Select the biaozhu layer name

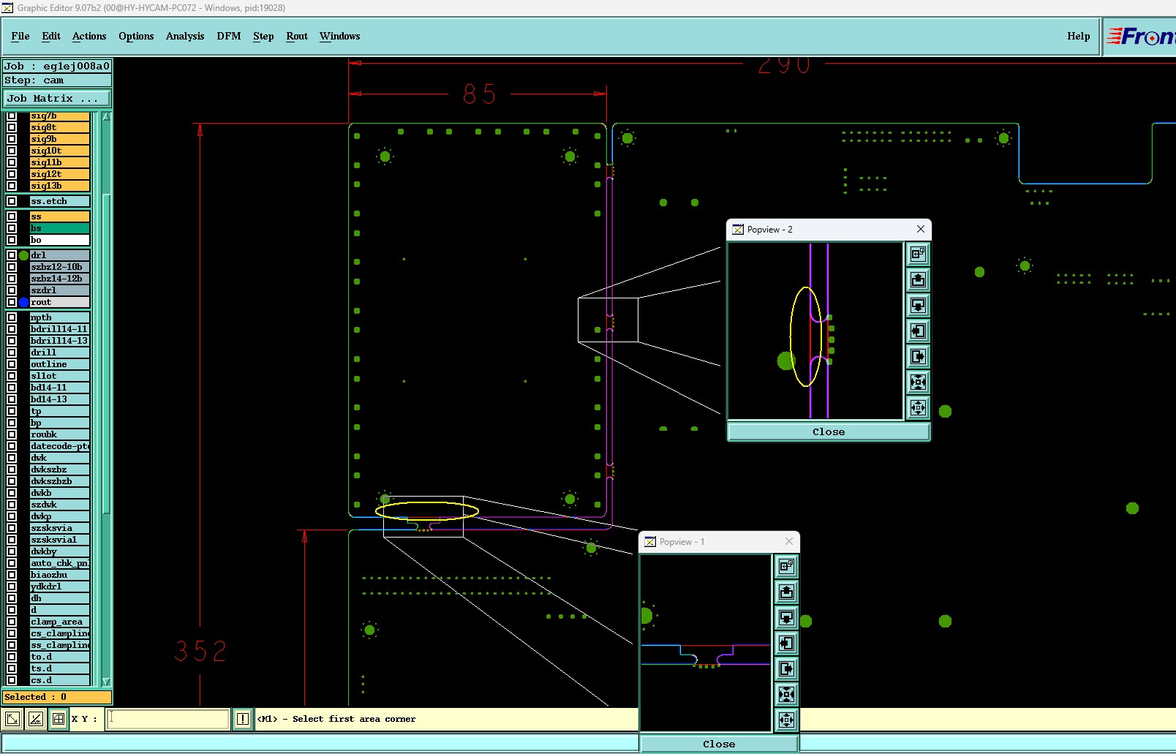60,575
